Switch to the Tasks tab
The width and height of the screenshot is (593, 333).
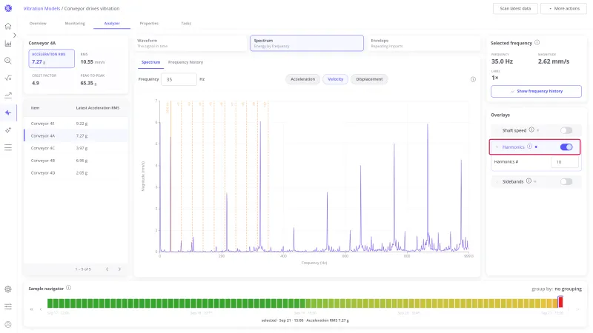click(x=186, y=24)
